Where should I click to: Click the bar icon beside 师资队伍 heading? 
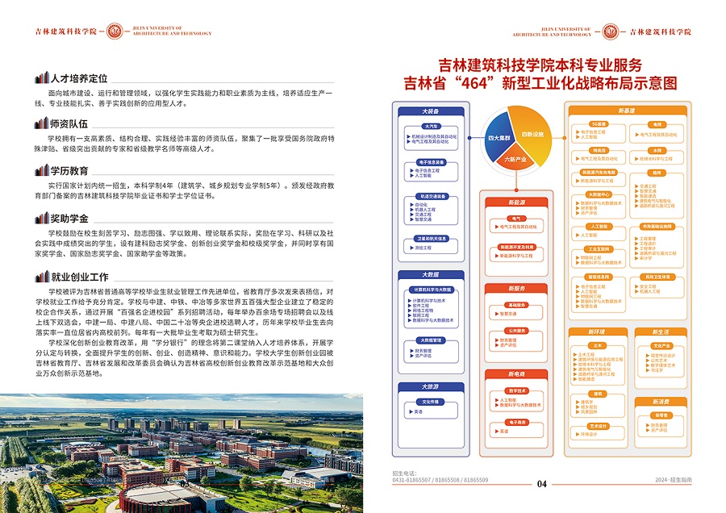[42, 124]
